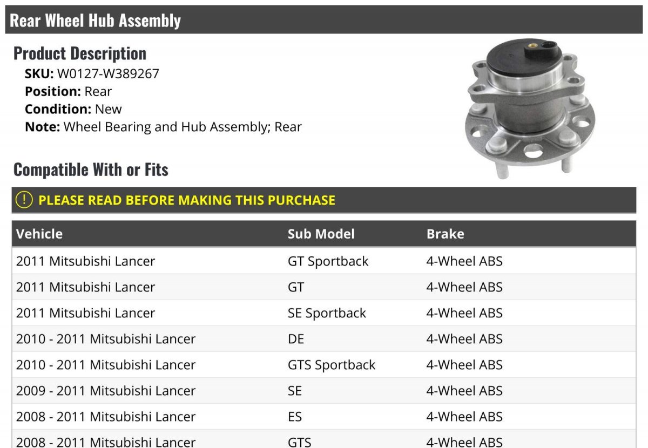Select the Brake column header
648x448 pixels.
(445, 234)
